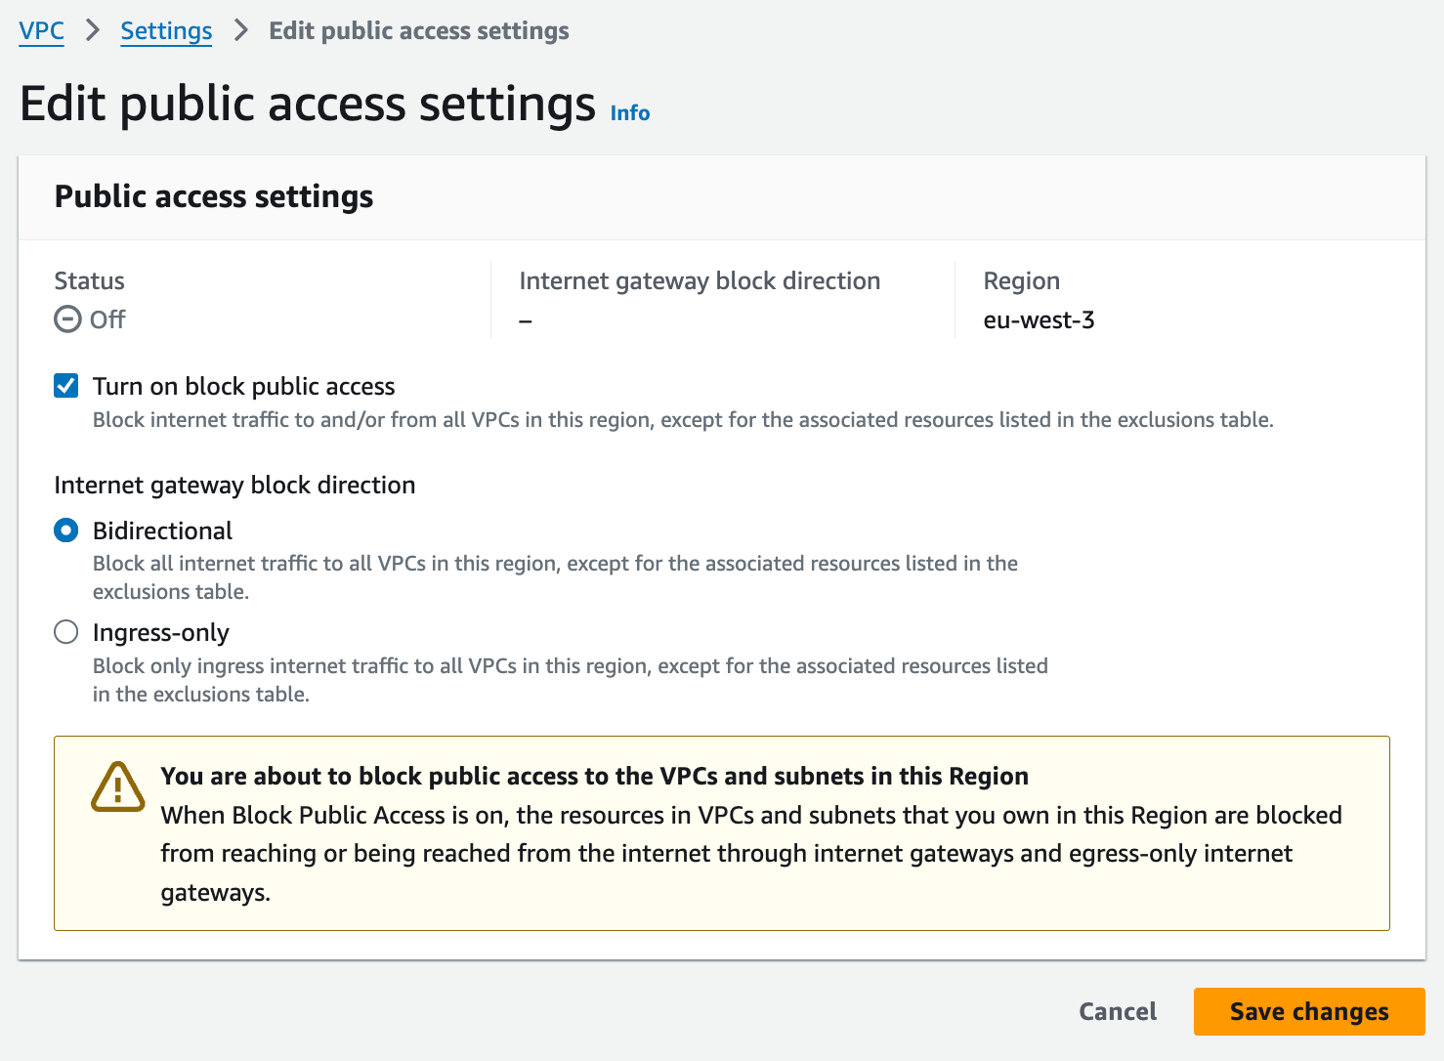This screenshot has width=1444, height=1061.
Task: Open the VPC breadcrumb link
Action: 42,30
